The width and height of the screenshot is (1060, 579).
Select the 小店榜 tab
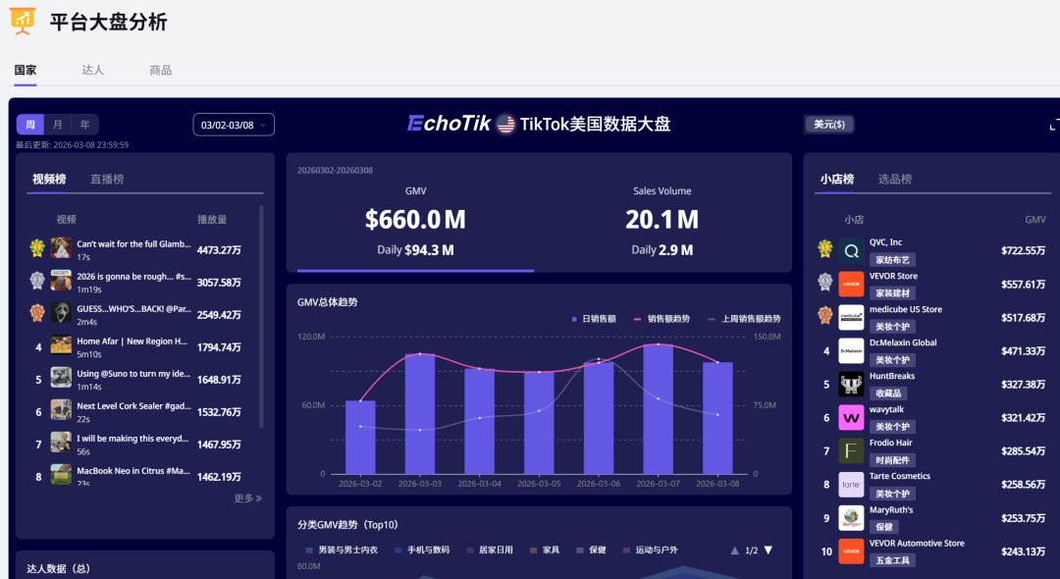click(x=837, y=179)
